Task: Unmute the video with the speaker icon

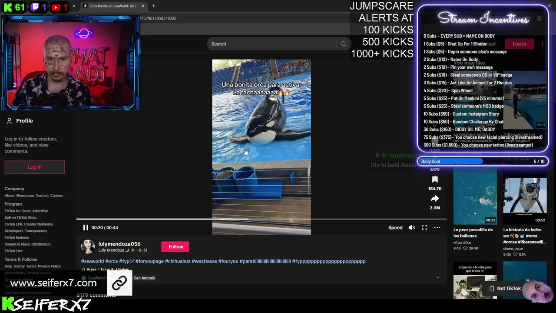Action: tap(412, 227)
